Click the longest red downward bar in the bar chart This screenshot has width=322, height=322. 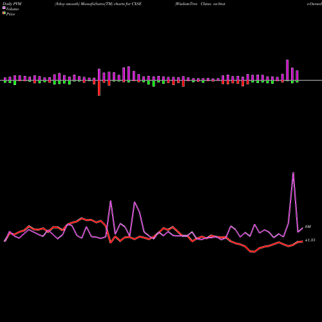click(x=99, y=88)
